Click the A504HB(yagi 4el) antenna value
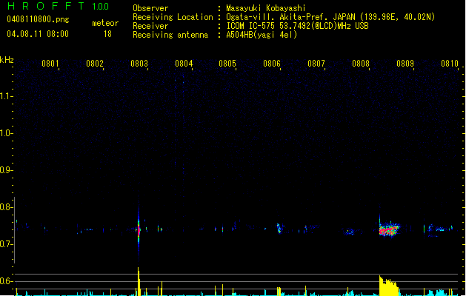 pyautogui.click(x=262, y=35)
